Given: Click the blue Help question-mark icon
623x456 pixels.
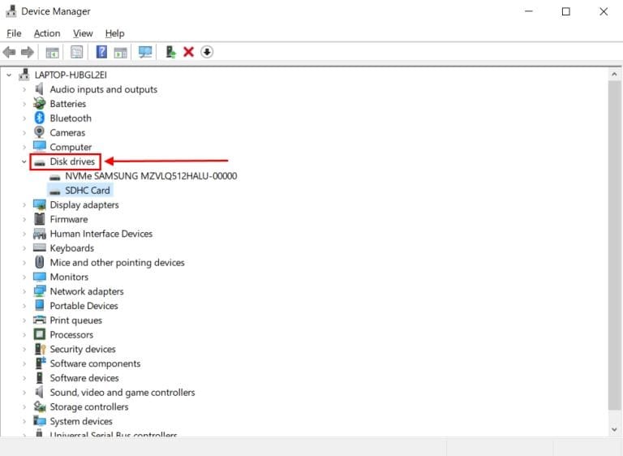Looking at the screenshot, I should click(101, 52).
